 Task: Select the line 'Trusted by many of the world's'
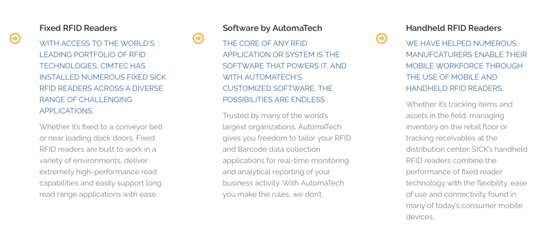276,115
